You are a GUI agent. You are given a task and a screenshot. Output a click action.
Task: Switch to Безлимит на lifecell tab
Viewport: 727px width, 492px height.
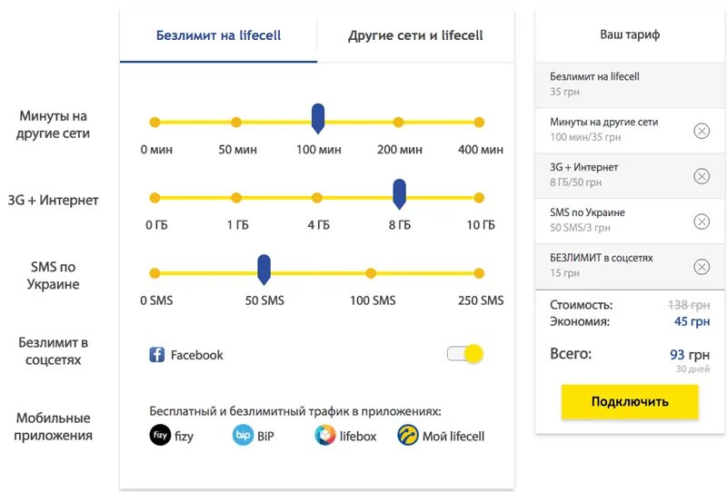[218, 35]
